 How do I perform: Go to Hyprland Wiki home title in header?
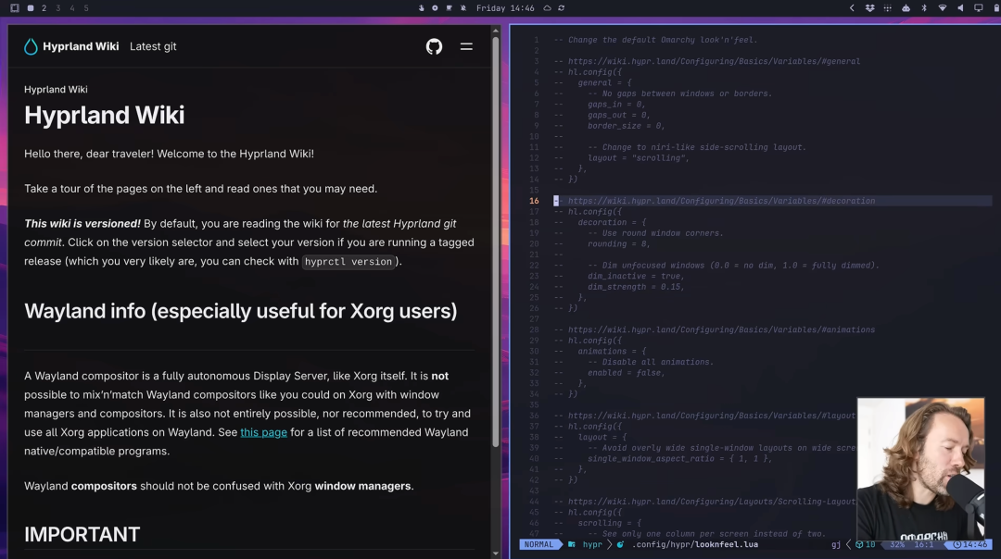(x=81, y=46)
